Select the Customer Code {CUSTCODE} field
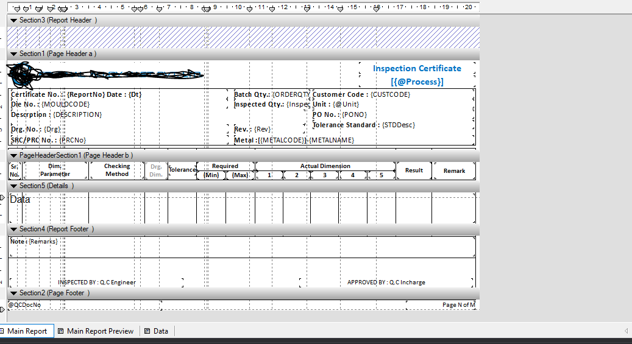Image resolution: width=632 pixels, height=344 pixels. point(361,94)
